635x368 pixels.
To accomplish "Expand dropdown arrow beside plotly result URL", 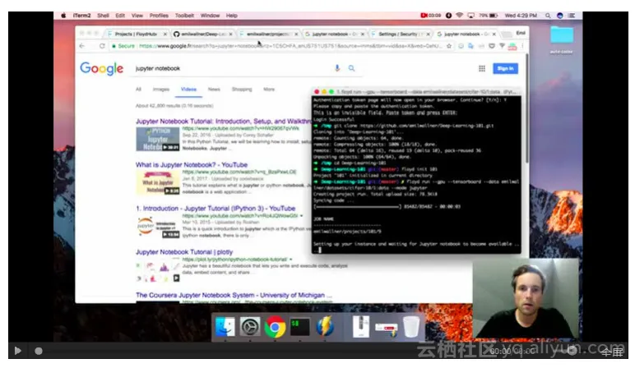I will tap(291, 260).
